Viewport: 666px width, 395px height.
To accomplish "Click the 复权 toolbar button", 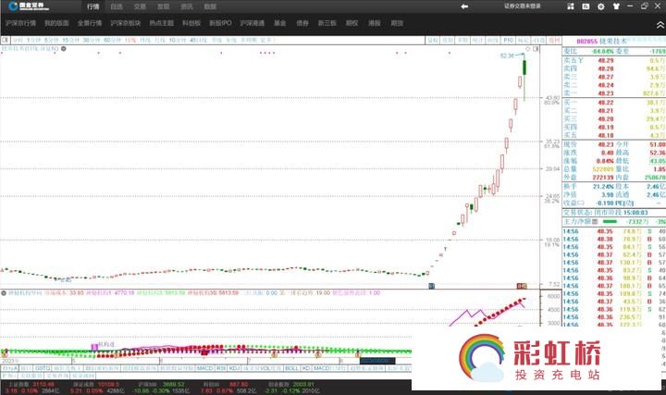I will point(433,40).
